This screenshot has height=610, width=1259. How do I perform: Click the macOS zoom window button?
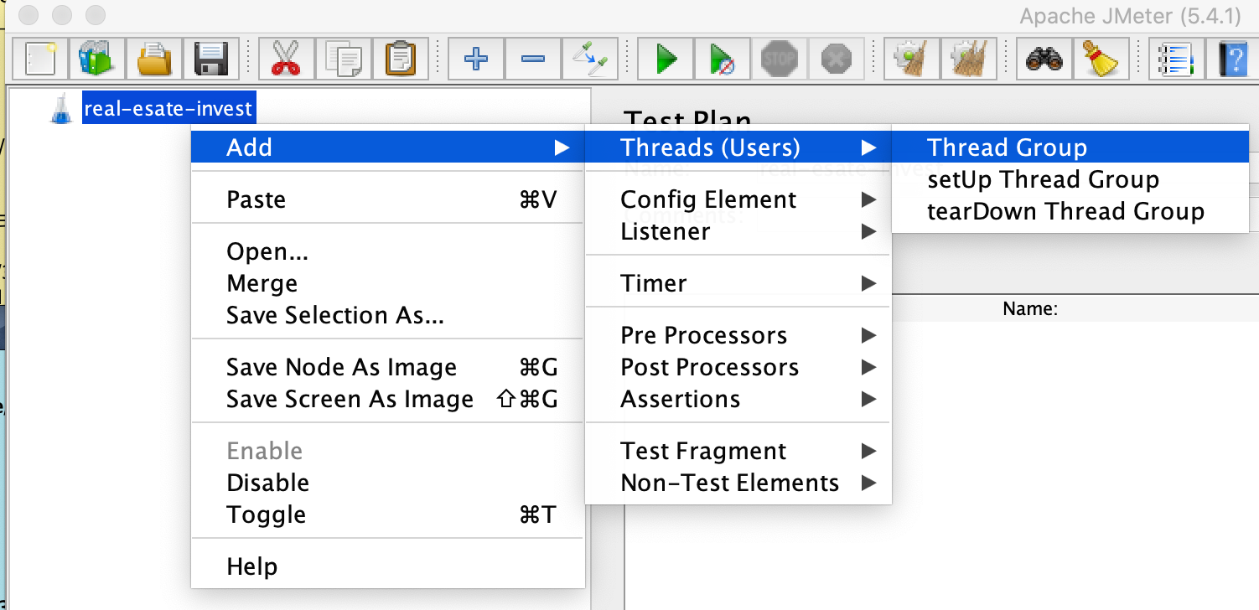[96, 15]
